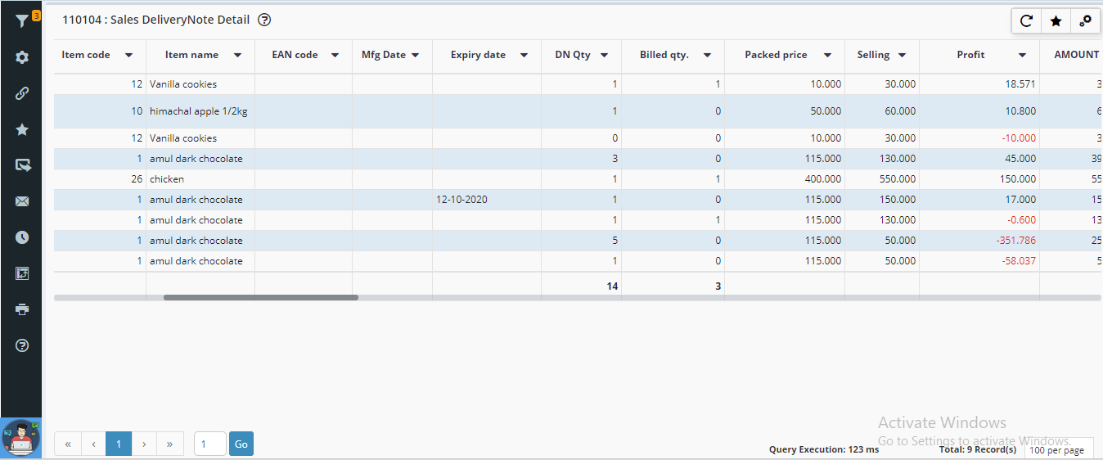This screenshot has height=460, width=1103.
Task: Open the schedule clock icon in the sidebar
Action: 22,237
